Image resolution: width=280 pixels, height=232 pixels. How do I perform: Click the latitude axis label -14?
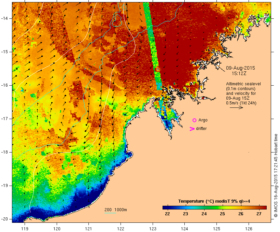4,18
